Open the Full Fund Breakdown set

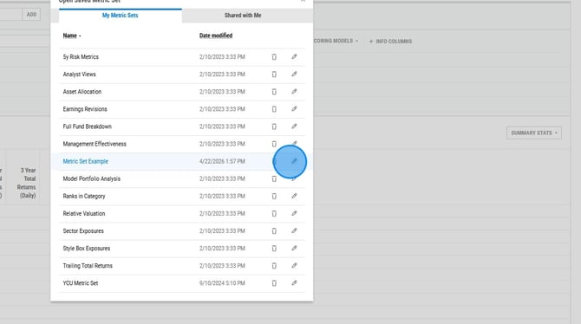click(87, 126)
